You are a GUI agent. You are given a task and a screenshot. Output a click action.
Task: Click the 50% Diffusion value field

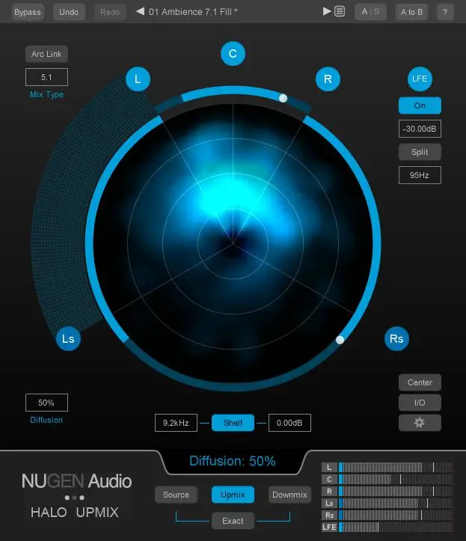click(x=46, y=403)
